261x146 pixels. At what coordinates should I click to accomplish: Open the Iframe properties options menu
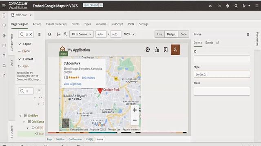[x=248, y=34]
